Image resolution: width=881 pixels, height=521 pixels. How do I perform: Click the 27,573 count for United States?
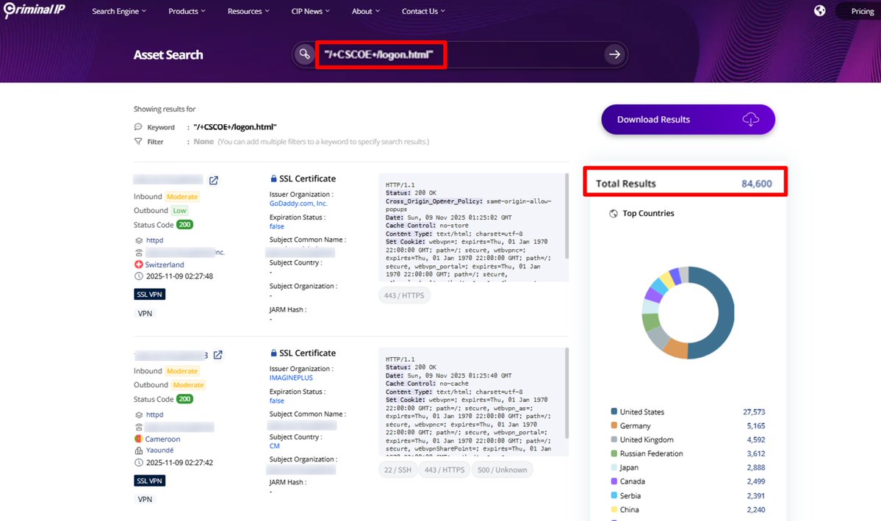coord(754,412)
